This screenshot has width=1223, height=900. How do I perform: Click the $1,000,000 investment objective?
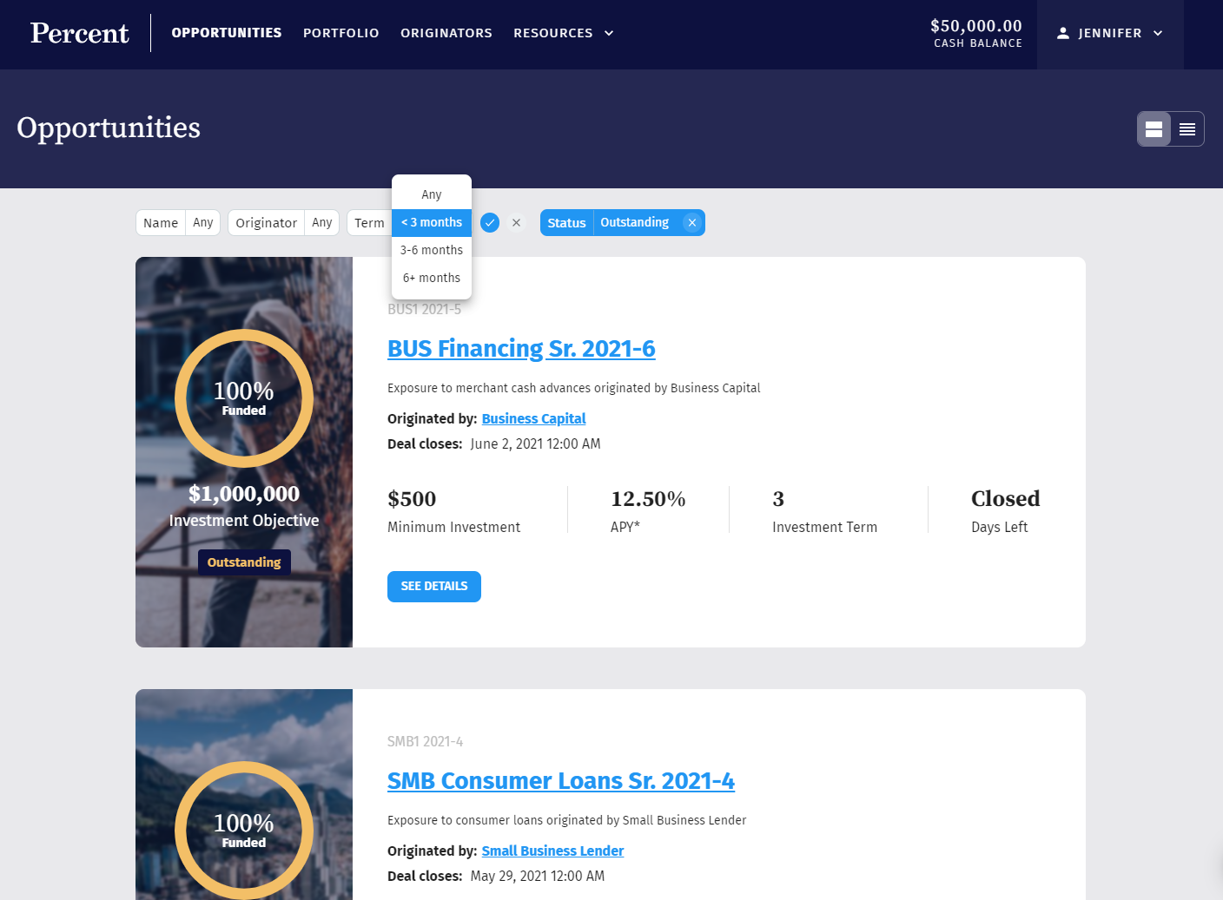244,494
